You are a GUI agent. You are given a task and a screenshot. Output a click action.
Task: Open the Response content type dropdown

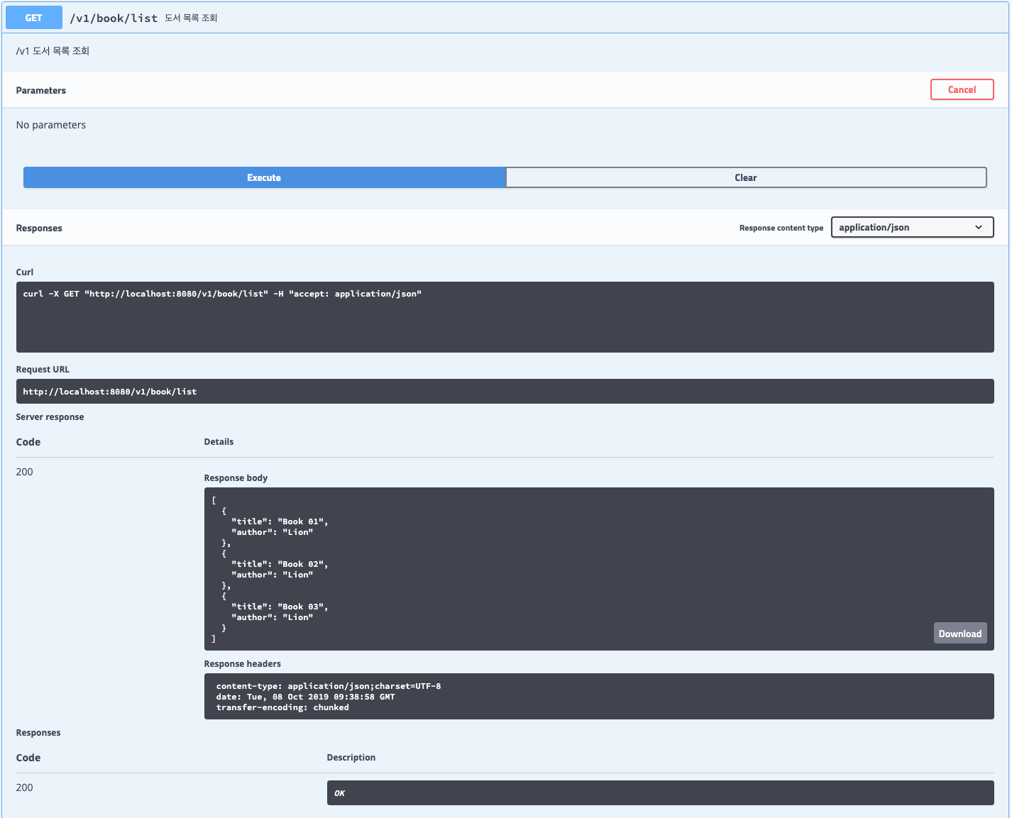pos(912,227)
